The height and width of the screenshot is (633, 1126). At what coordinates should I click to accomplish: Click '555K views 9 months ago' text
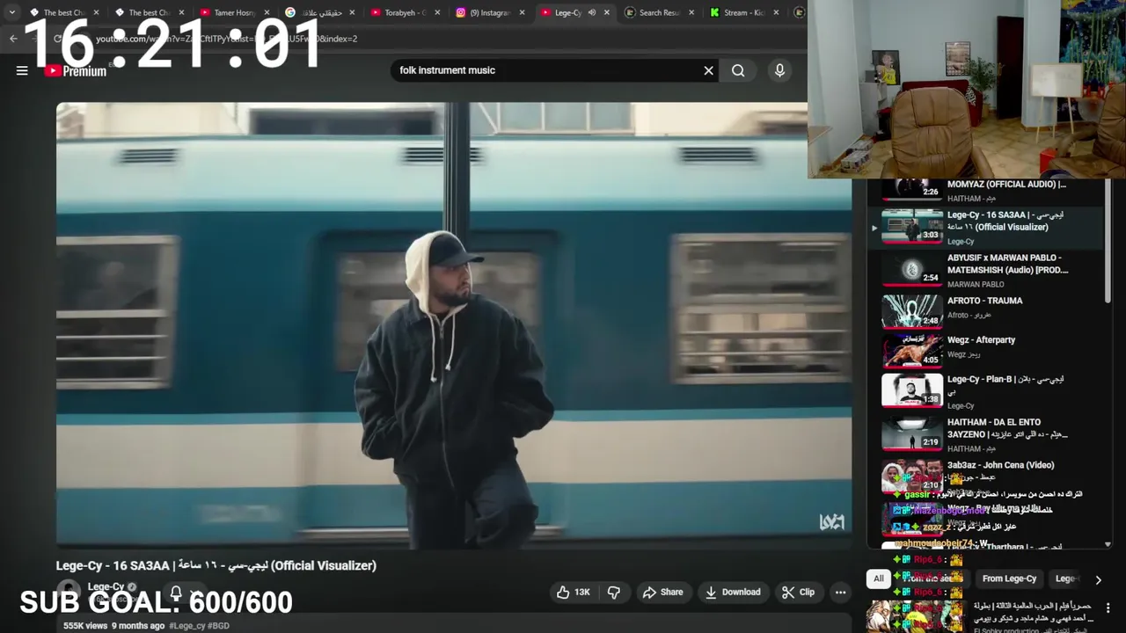coord(113,626)
